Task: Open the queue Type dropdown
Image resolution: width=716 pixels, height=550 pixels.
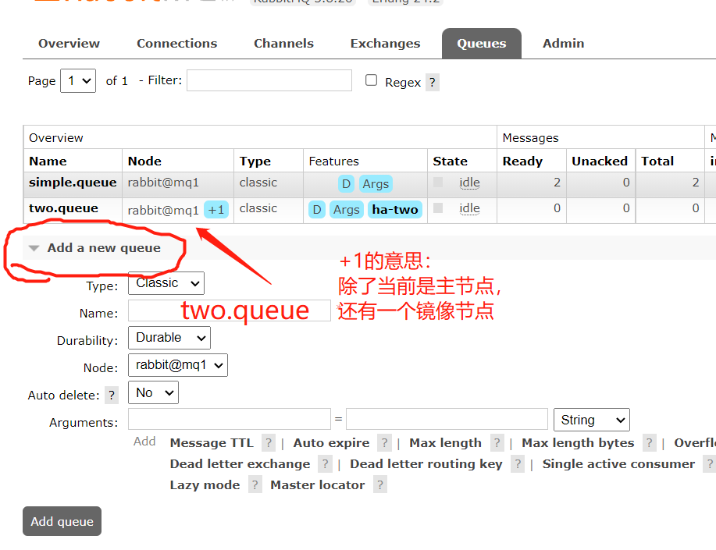Action: [x=166, y=283]
